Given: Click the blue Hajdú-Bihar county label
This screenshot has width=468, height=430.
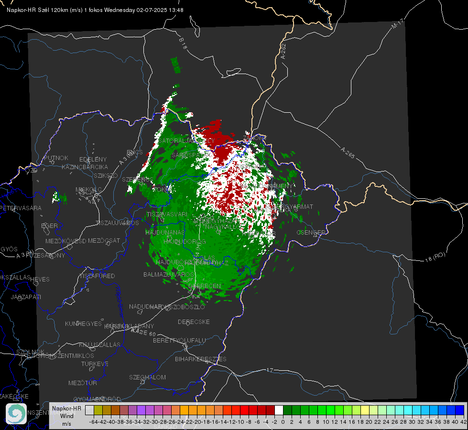Looking at the screenshot, I should tap(120, 301).
